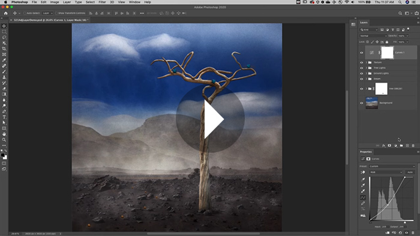
Task: Open the blend mode Normal dropdown
Action: click(373, 36)
